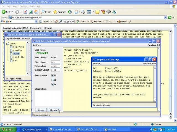The width and height of the screenshot is (177, 132).
Task: Open Google toolbar Options
Action: click(x=122, y=21)
